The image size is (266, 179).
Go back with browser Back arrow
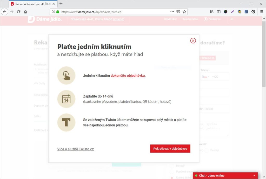point(5,12)
